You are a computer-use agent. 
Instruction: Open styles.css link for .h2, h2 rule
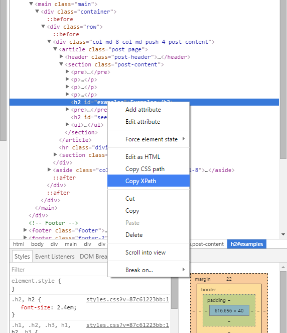point(127,300)
